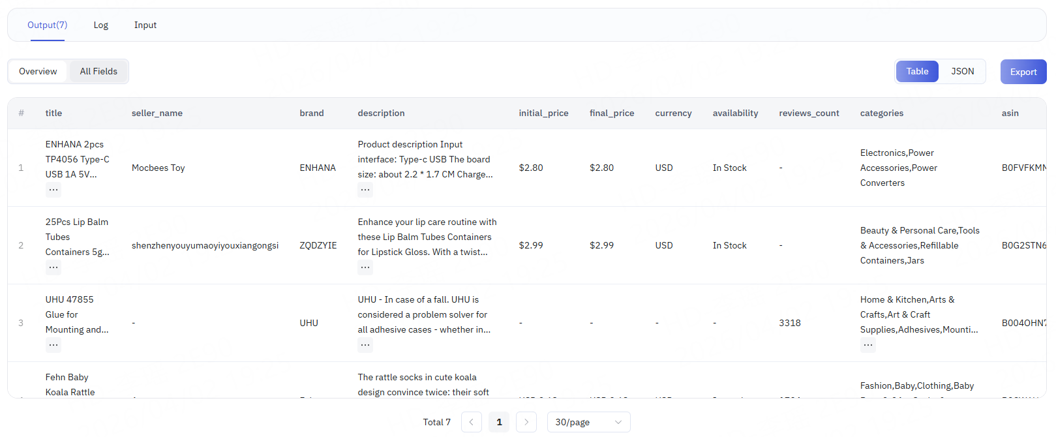
Task: Select the All Fields view
Action: [x=98, y=71]
